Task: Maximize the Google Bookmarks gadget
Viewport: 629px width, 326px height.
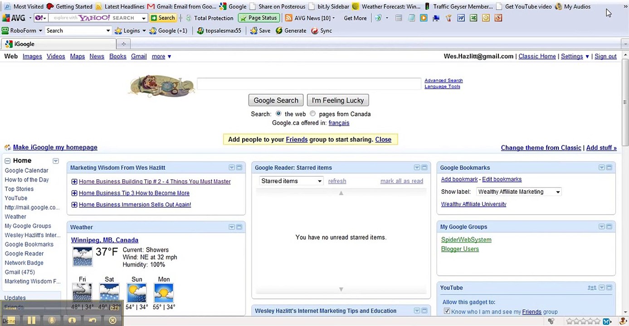Action: (x=609, y=168)
